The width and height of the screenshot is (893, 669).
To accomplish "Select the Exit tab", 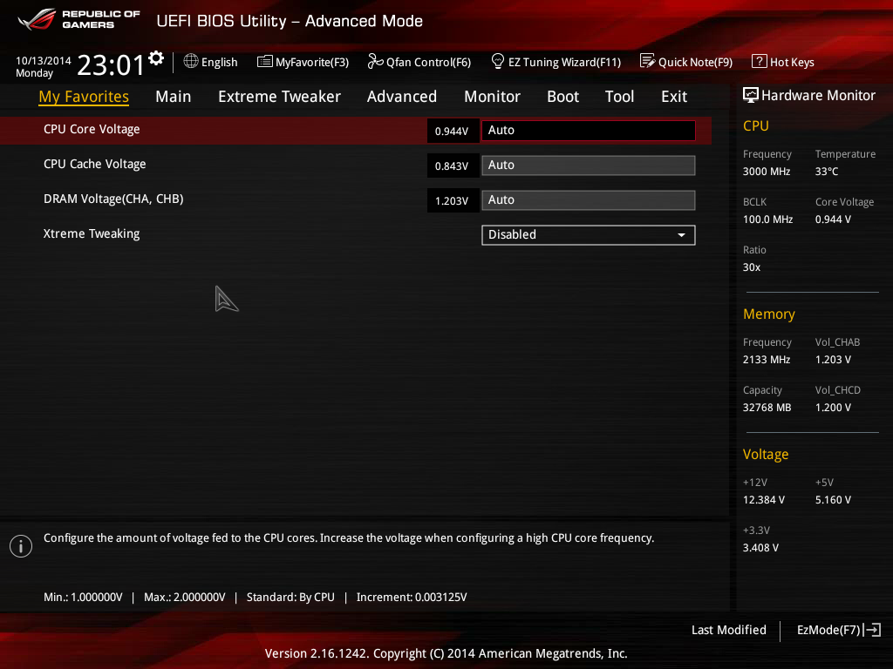I will click(674, 97).
